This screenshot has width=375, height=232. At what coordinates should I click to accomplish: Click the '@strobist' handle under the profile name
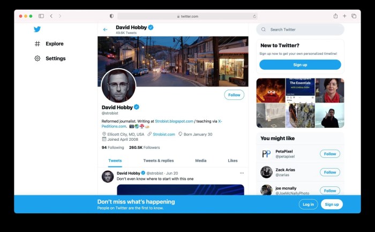110,113
